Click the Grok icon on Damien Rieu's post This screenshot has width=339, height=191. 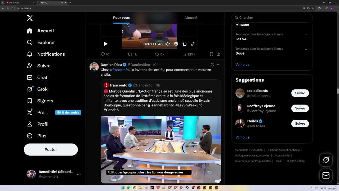point(212,65)
